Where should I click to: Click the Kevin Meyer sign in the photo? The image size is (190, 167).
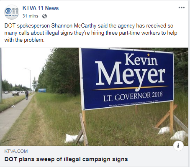(x=127, y=78)
